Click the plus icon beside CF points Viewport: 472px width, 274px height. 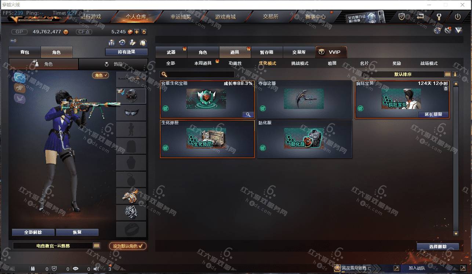[137, 32]
